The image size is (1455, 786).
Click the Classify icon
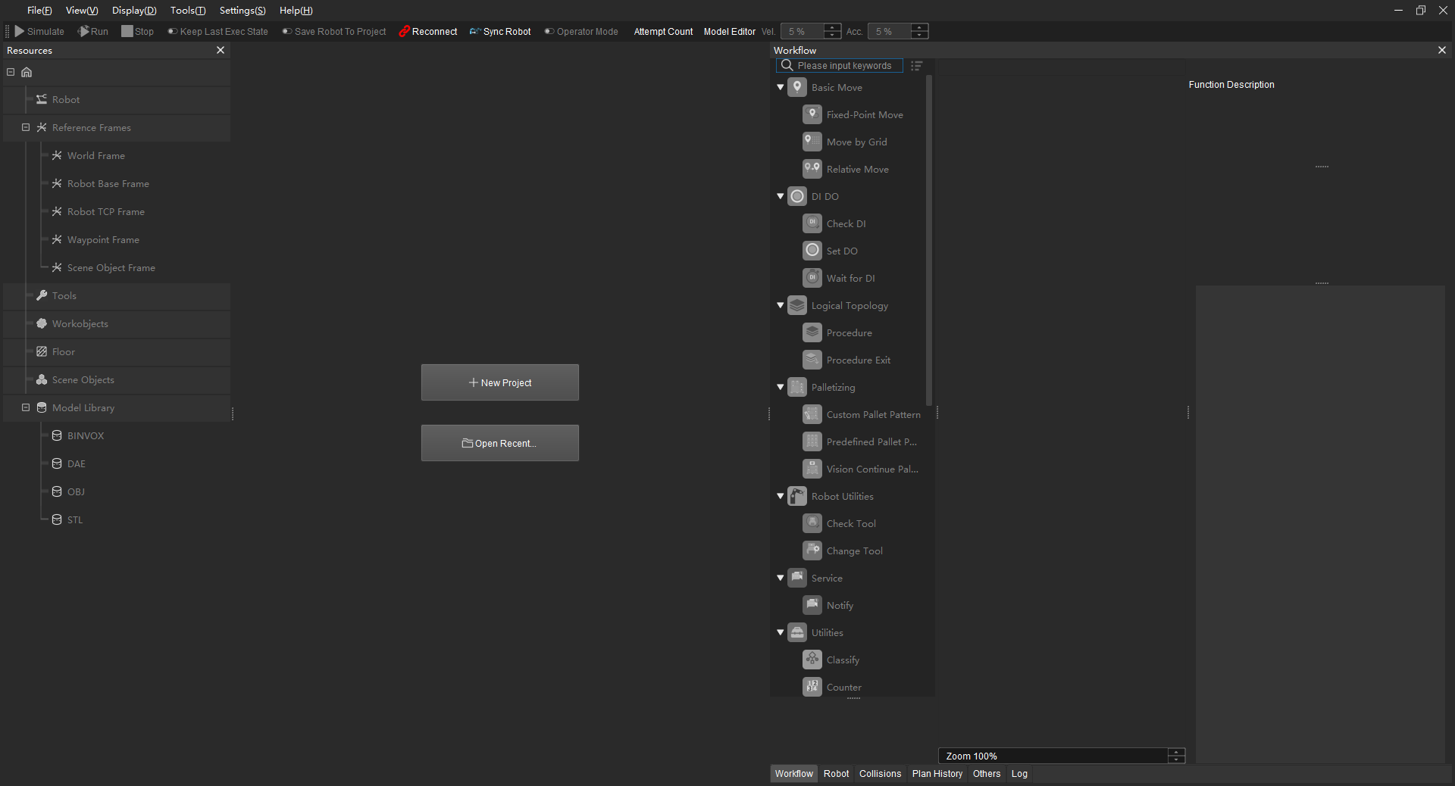click(812, 660)
